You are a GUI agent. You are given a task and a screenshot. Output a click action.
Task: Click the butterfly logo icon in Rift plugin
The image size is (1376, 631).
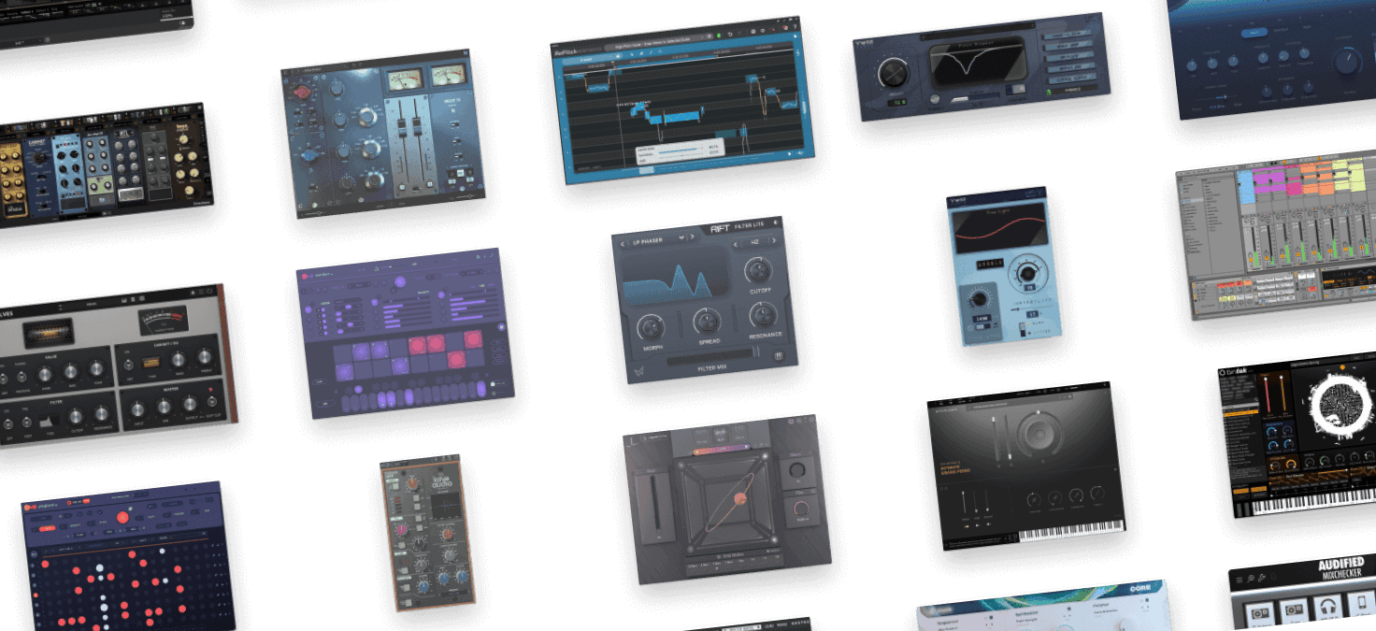[639, 371]
